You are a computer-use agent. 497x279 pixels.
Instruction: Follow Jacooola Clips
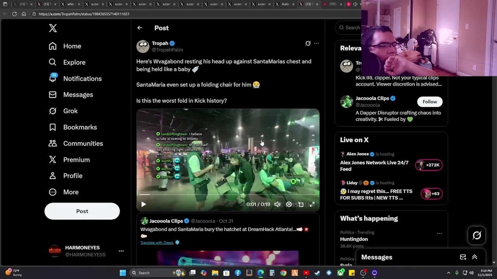click(430, 102)
